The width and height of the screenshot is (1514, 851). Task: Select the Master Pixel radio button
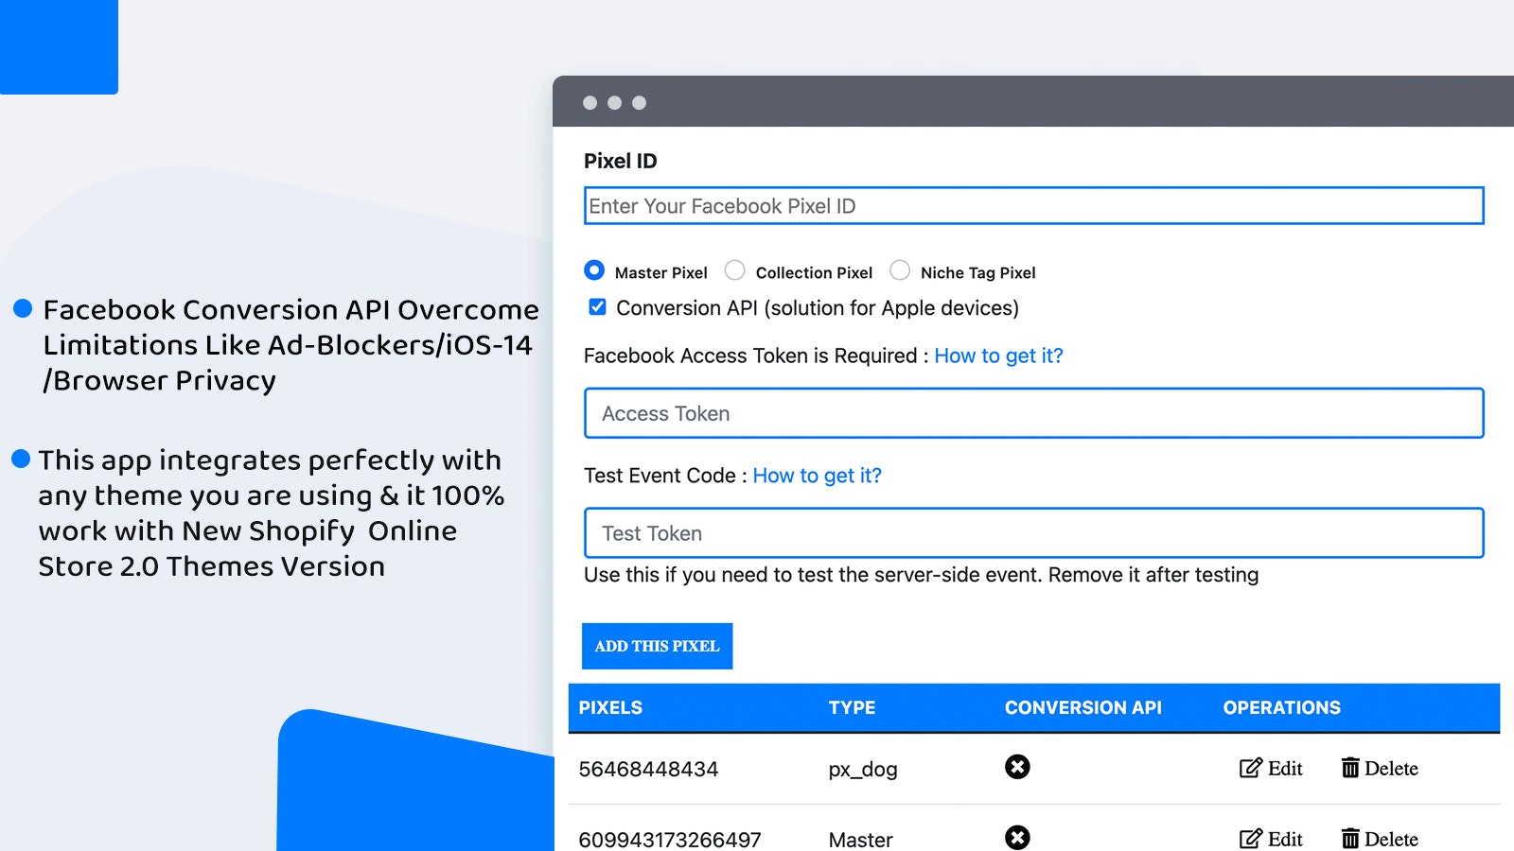click(x=594, y=270)
